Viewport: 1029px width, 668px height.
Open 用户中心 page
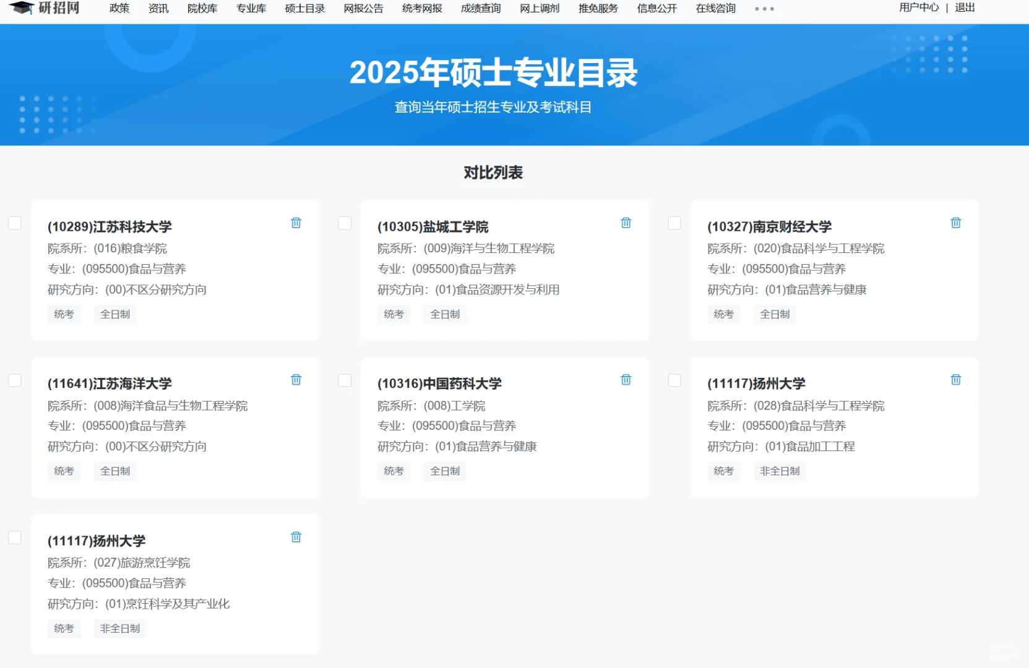918,8
